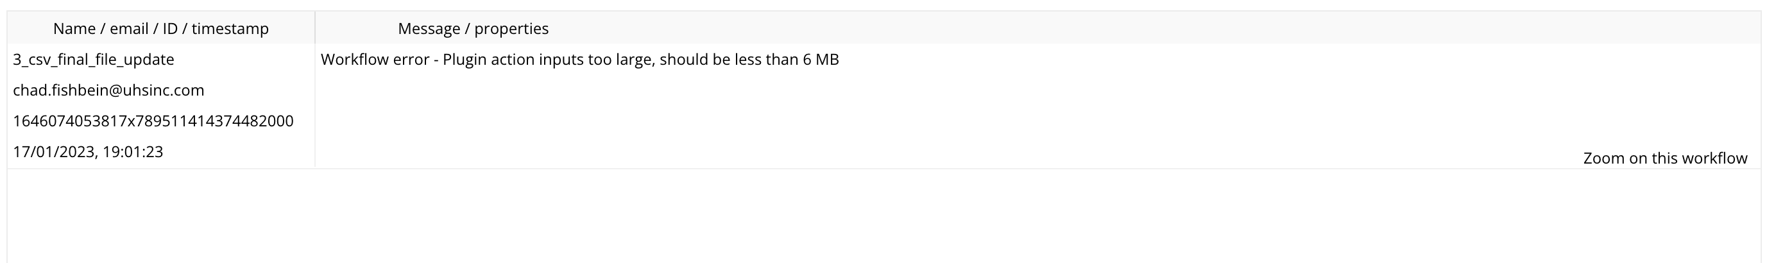
Task: Click the 19:01:23 time portion
Action: click(133, 152)
